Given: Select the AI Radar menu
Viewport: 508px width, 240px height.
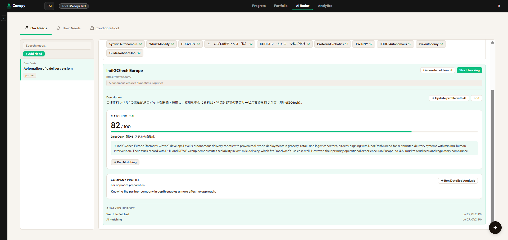Looking at the screenshot, I should pyautogui.click(x=303, y=6).
